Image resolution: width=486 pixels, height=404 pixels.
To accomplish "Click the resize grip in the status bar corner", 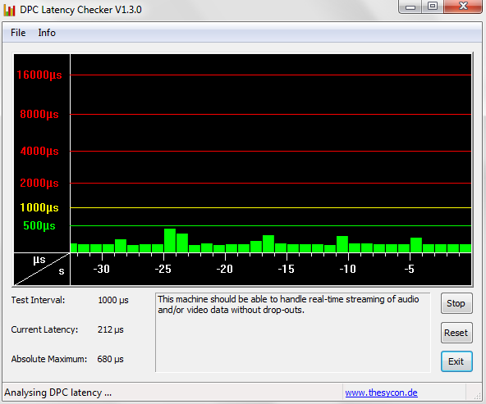I will tap(477, 396).
